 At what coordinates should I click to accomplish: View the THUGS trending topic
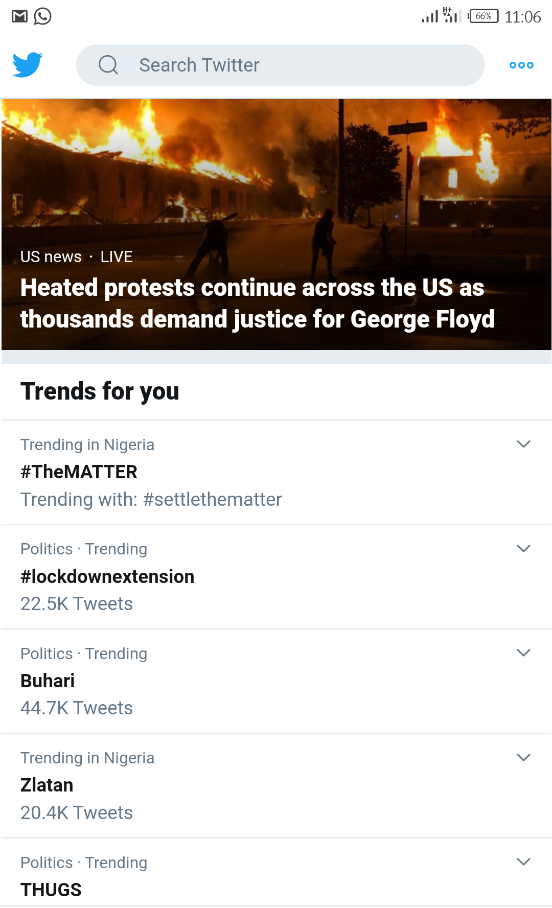pyautogui.click(x=51, y=890)
